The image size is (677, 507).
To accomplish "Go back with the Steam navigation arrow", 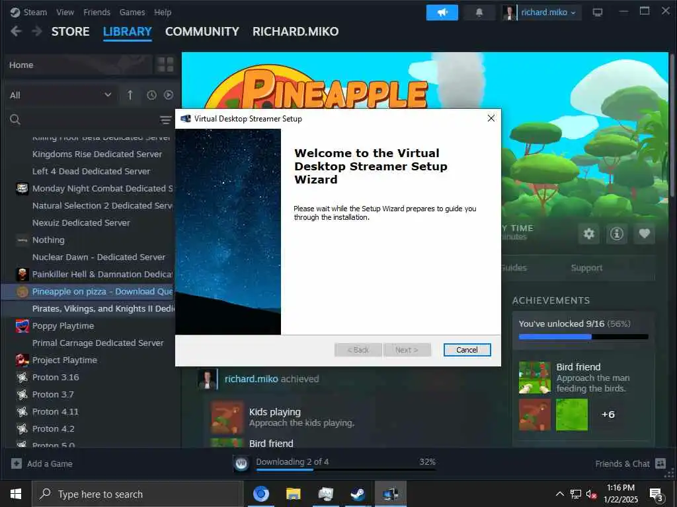I will click(16, 32).
